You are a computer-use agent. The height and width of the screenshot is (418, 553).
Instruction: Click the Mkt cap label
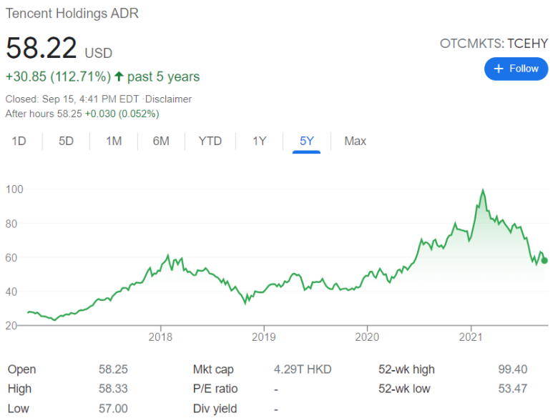213,369
